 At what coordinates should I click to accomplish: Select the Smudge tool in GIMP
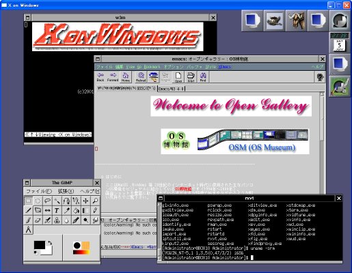click(95, 220)
